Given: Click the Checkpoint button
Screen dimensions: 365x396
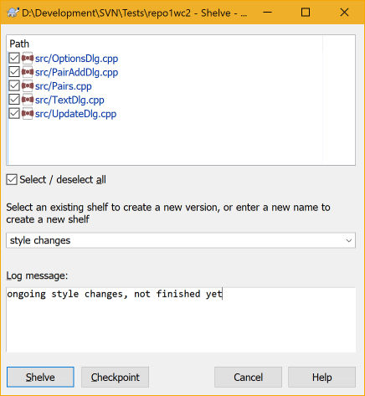Looking at the screenshot, I should point(115,378).
